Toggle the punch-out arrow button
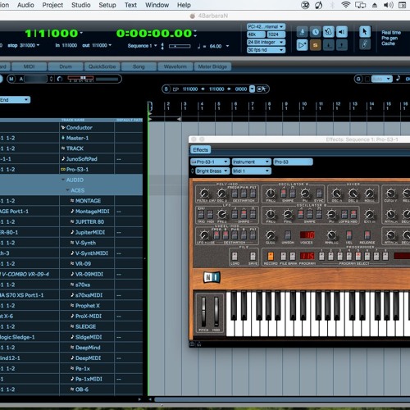The width and height of the screenshot is (410, 410). [342, 45]
